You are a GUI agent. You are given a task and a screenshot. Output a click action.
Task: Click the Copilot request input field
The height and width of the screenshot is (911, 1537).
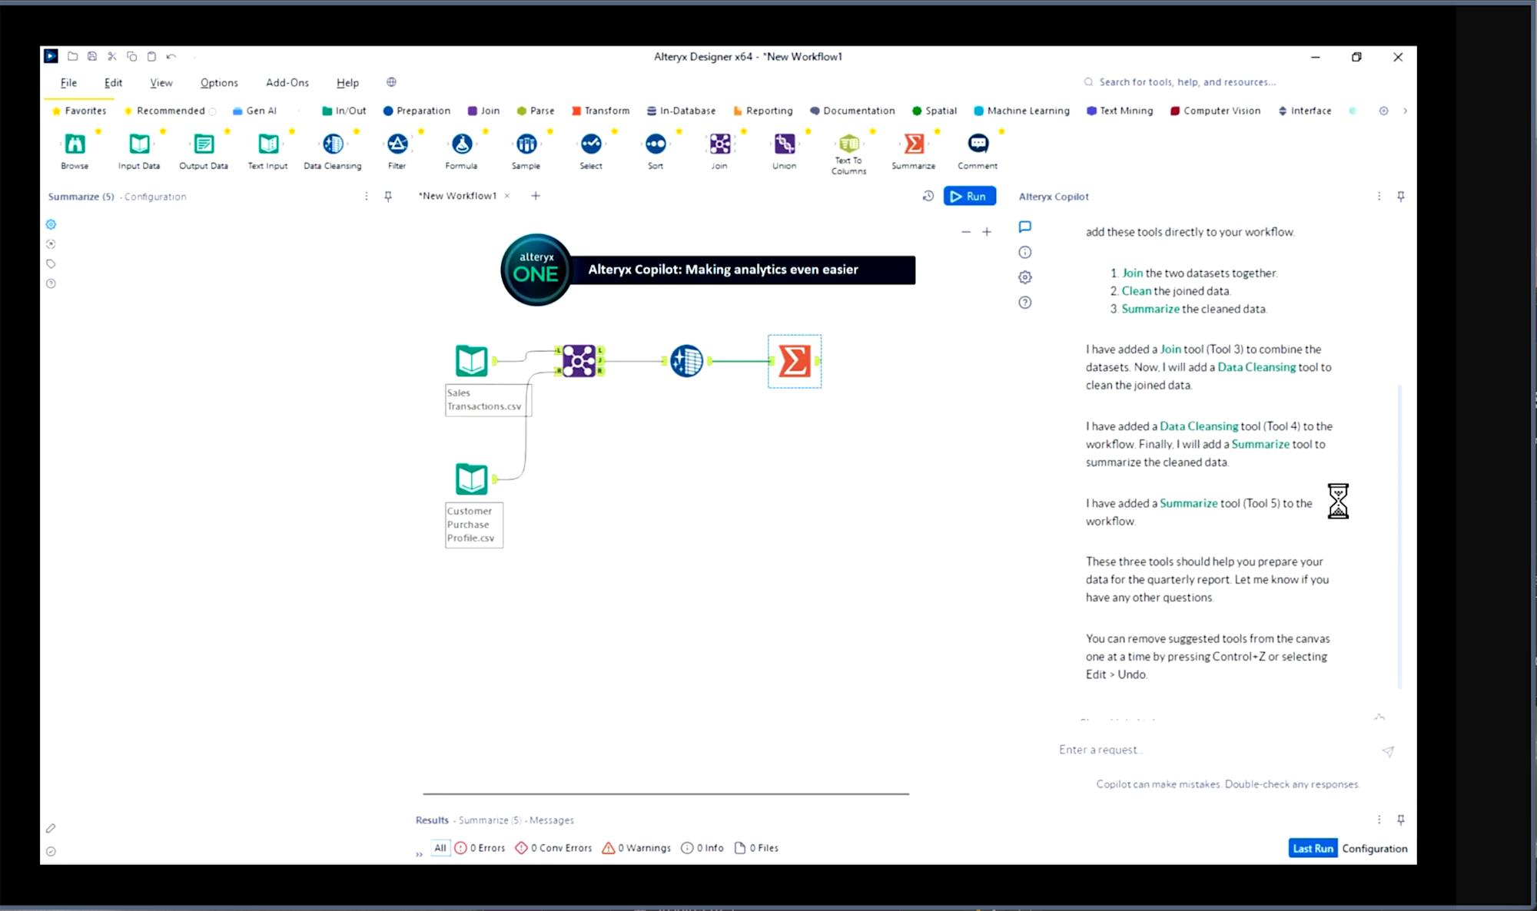coord(1214,750)
